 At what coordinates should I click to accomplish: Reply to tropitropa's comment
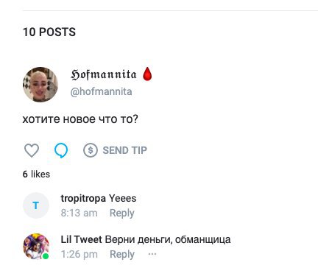122,213
